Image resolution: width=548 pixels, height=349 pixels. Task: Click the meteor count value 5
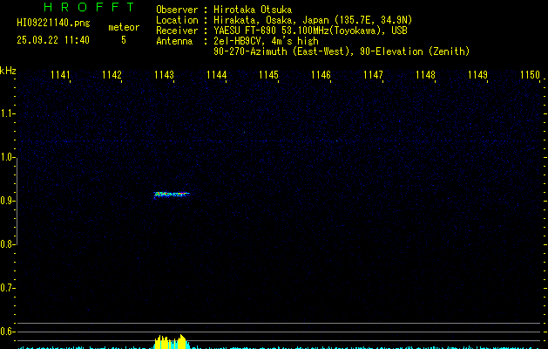tap(123, 40)
